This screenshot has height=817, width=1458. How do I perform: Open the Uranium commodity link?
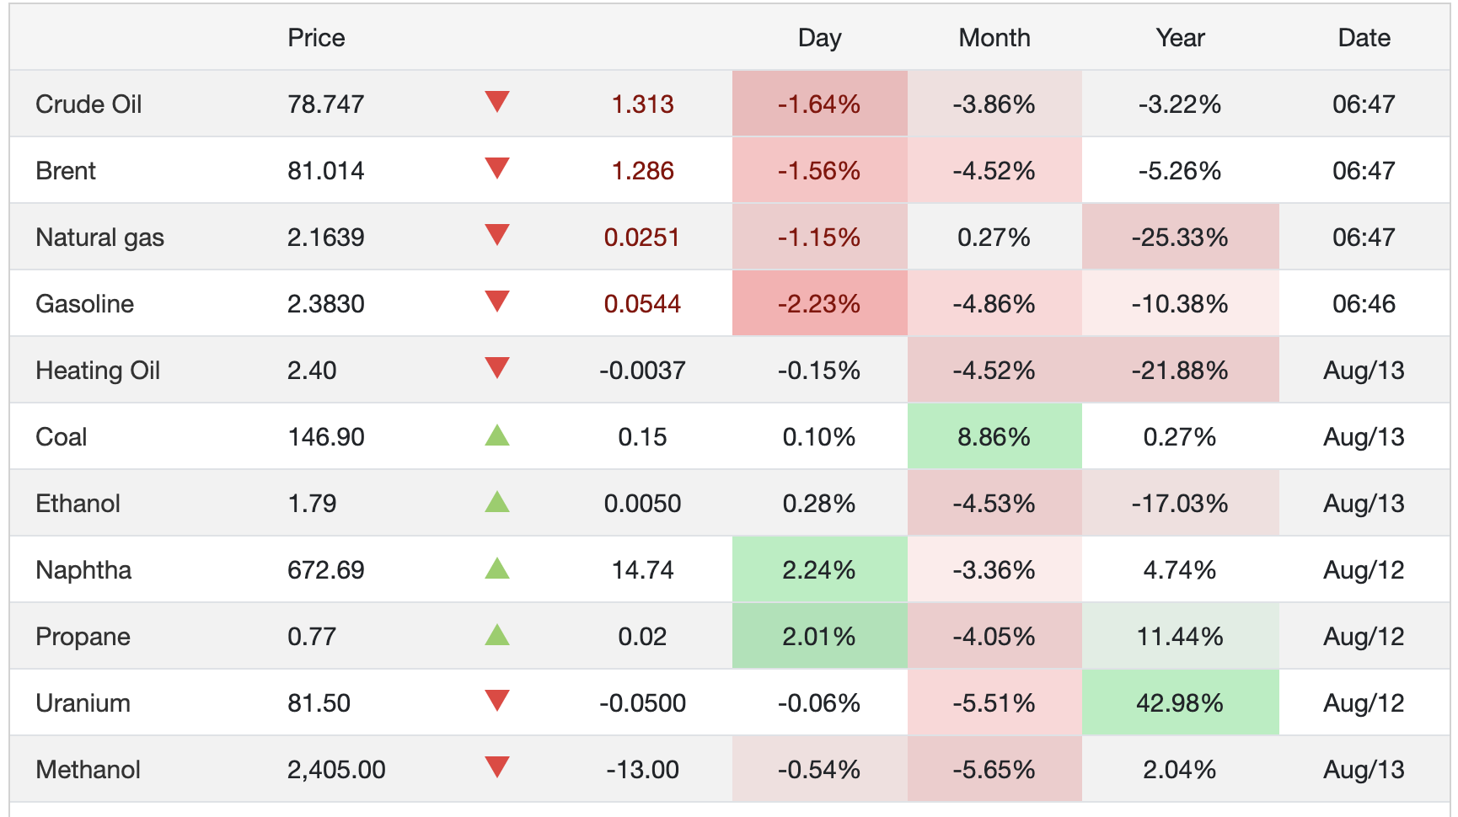(83, 703)
